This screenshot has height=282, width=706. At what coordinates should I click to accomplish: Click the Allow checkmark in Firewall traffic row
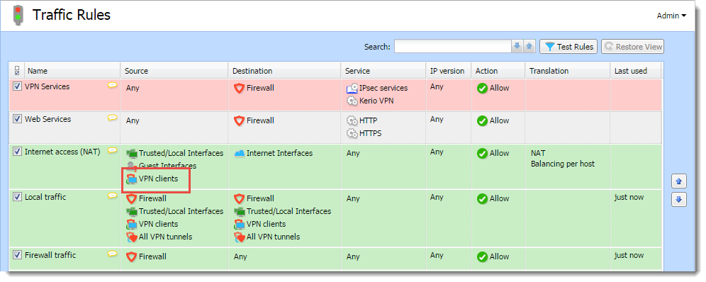(482, 256)
